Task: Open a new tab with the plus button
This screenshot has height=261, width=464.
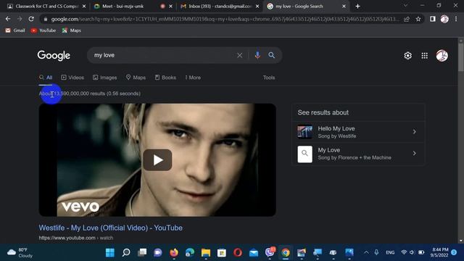Action: coord(357,7)
